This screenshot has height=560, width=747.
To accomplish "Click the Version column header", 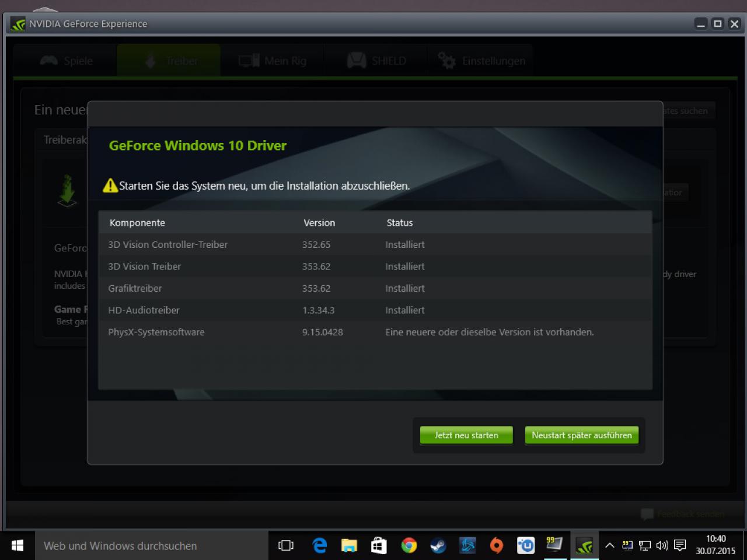I will [319, 223].
